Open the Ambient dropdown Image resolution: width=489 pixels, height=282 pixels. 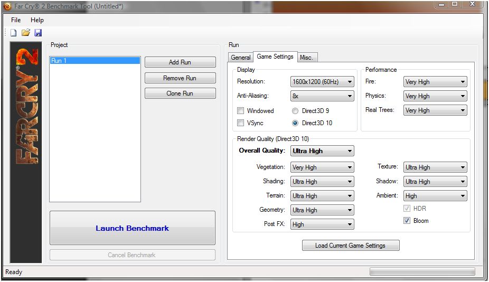(435, 196)
